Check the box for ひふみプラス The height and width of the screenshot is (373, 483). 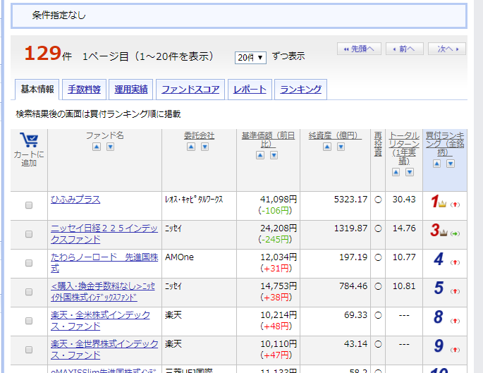click(x=29, y=205)
